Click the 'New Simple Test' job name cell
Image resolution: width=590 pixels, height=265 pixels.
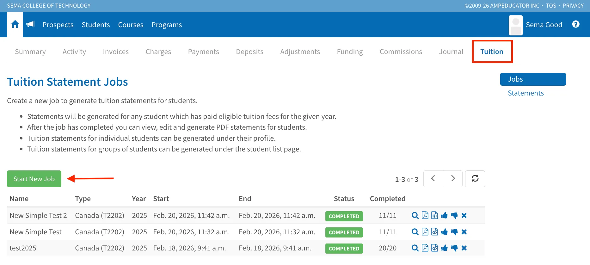click(36, 232)
